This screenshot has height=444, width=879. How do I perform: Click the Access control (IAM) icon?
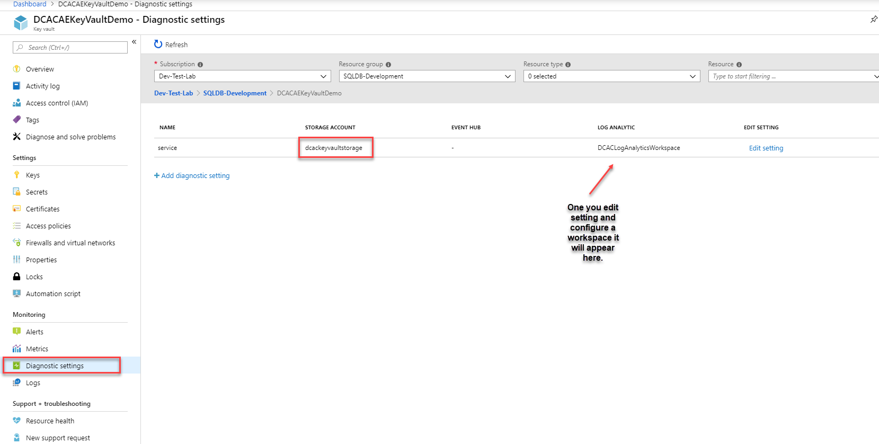click(x=16, y=103)
